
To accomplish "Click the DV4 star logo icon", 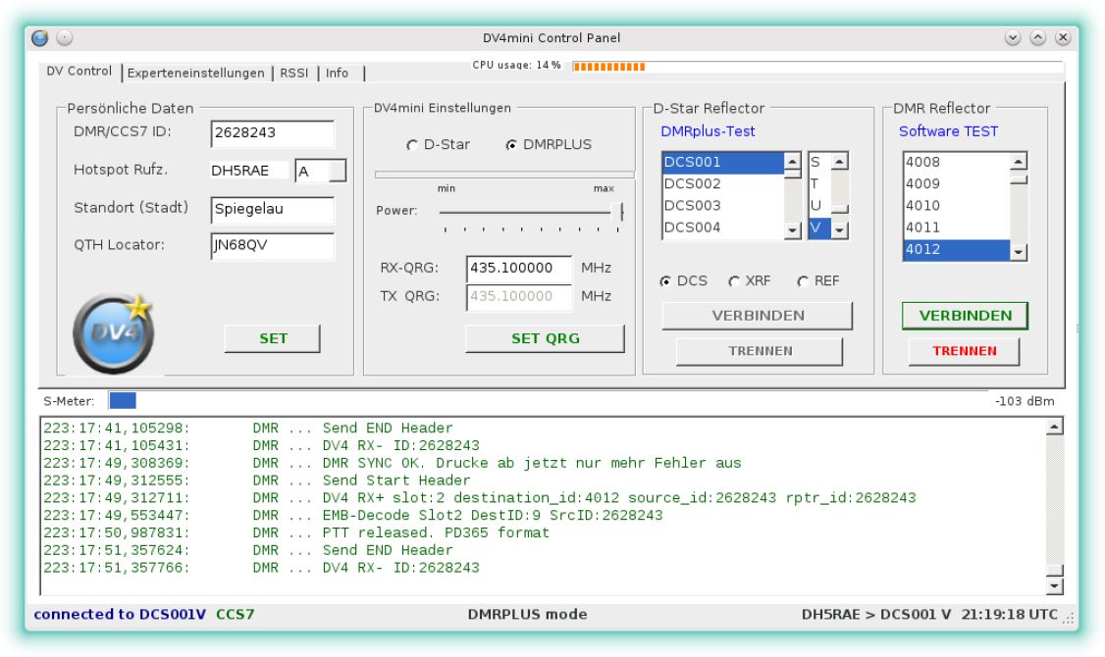I will 114,333.
